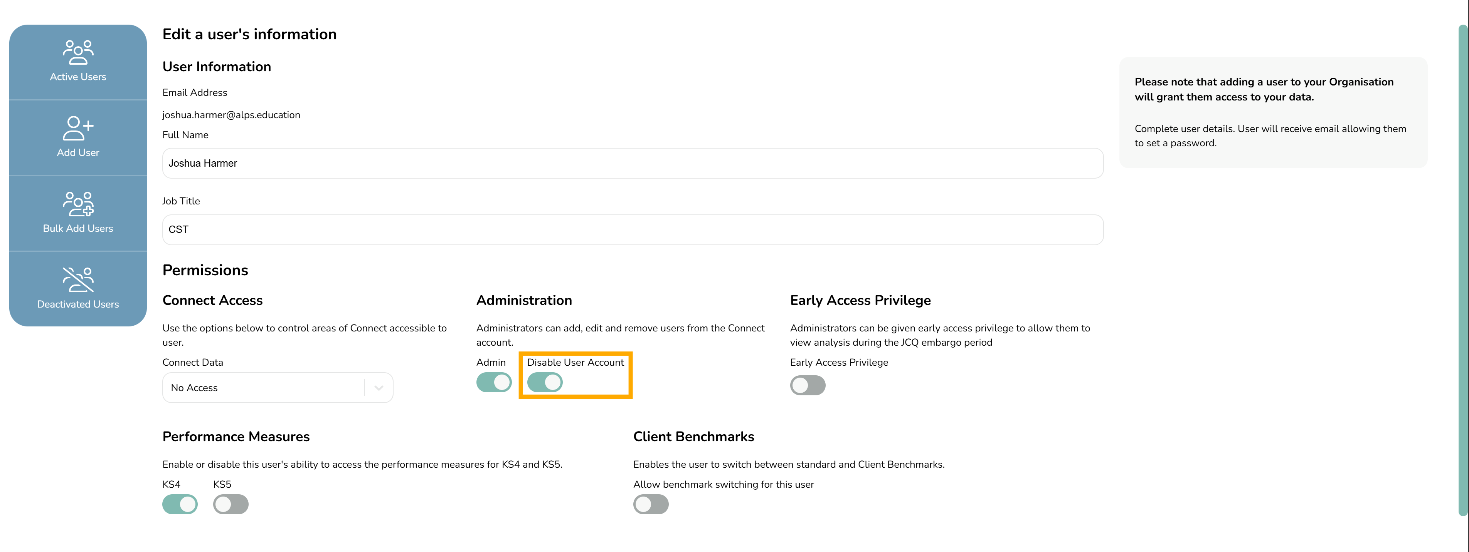Go to Active Users label
Screen dimensions: 1469x552
pyautogui.click(x=78, y=77)
